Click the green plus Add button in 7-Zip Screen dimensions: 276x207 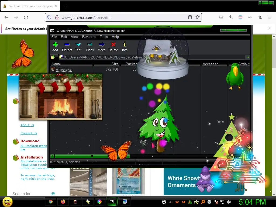point(55,47)
